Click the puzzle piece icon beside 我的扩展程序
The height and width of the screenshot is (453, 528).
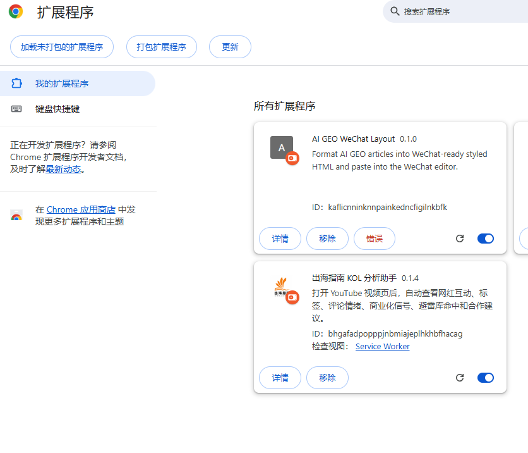click(x=16, y=84)
